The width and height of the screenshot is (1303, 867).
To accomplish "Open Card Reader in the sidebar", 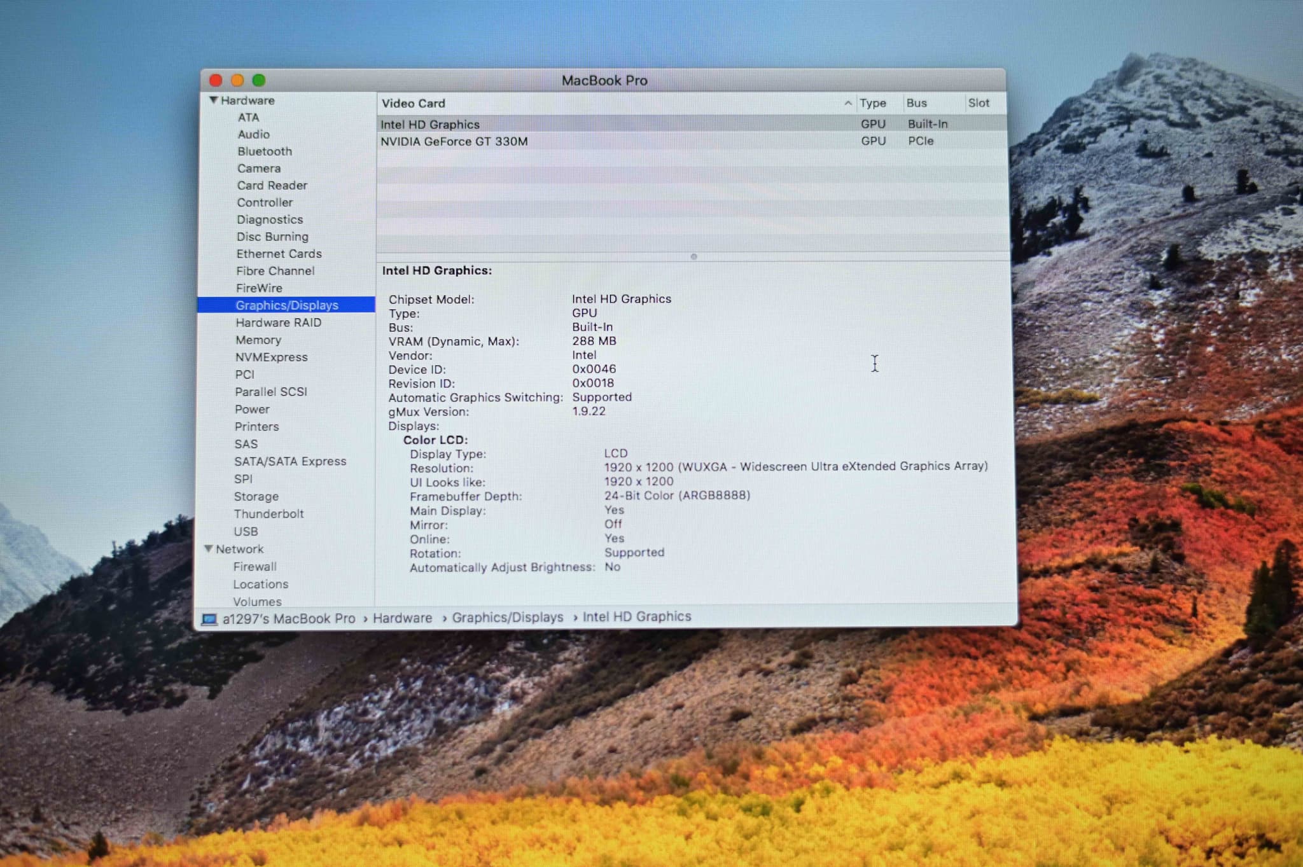I will (x=272, y=186).
